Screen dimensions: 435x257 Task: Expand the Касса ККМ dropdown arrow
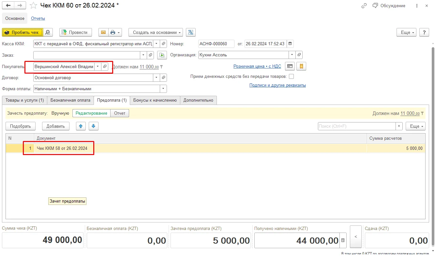(156, 44)
